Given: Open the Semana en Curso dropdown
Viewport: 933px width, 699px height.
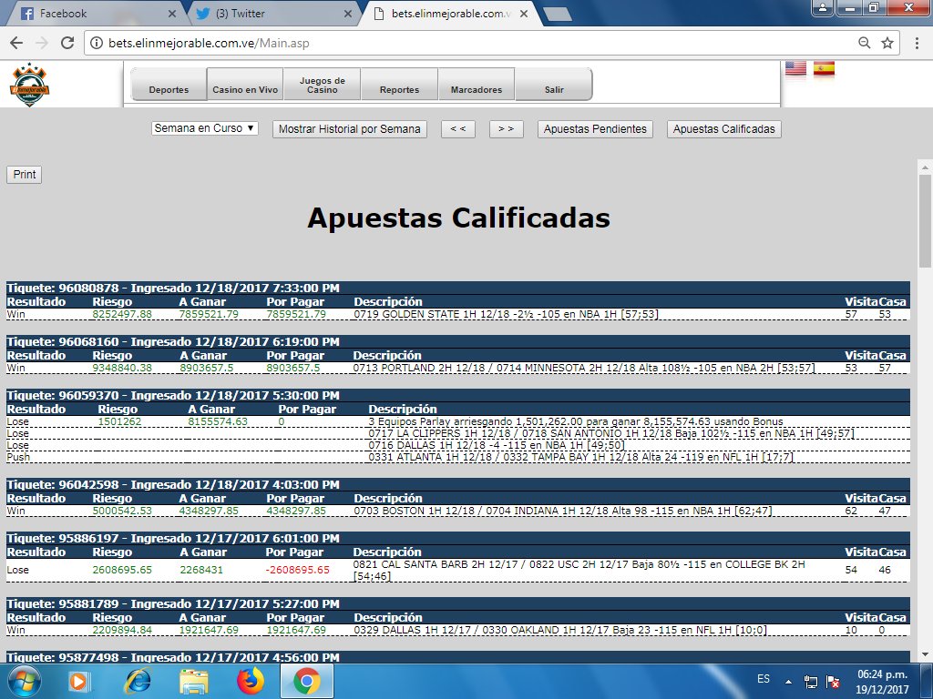Looking at the screenshot, I should (204, 128).
